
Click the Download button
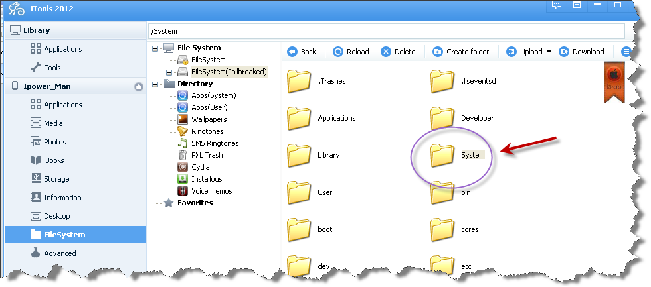(581, 52)
